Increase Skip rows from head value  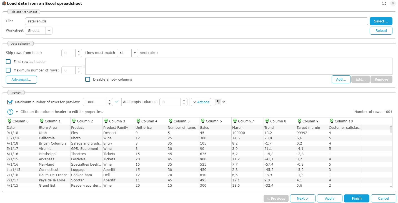click(79, 51)
